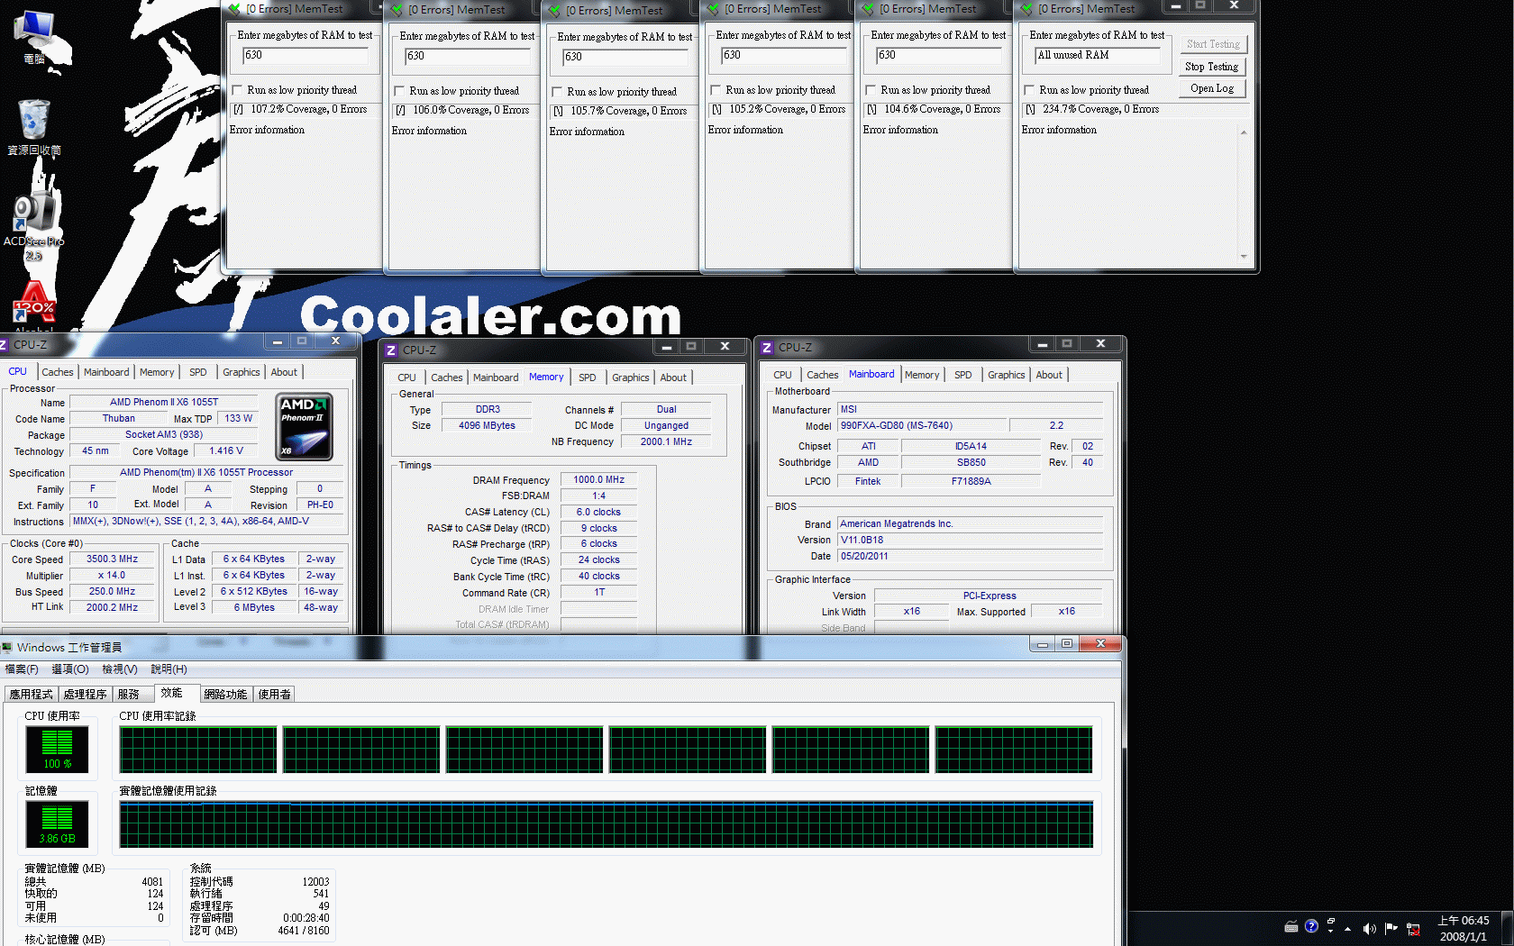Image resolution: width=1514 pixels, height=946 pixels.
Task: Click the Stop Testing button in MemTest
Action: pyautogui.click(x=1212, y=67)
